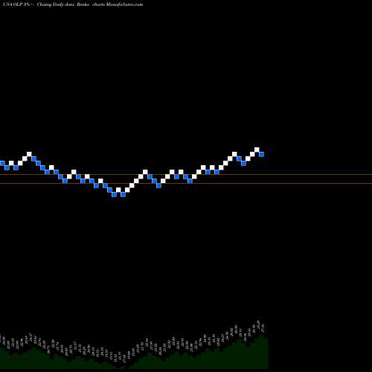Click the rightmost rotated price label above the green area
Screen dimensions: 372x372
(263, 328)
